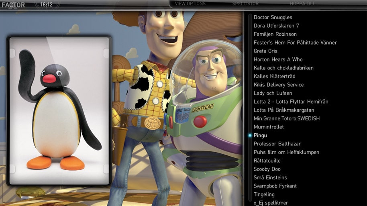The image size is (367, 206).
Task: Click the vertical list scrollbar track
Action: [x=250, y=80]
